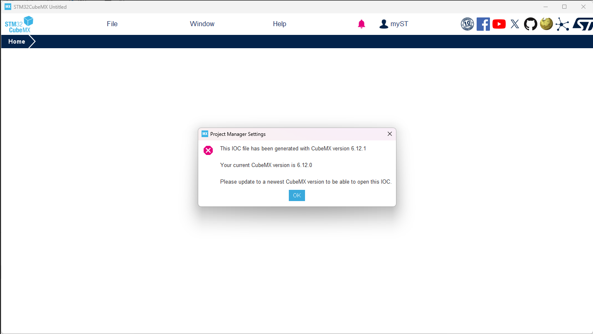Click the ST logo icon
Screen dimensions: 593x334
(582, 24)
